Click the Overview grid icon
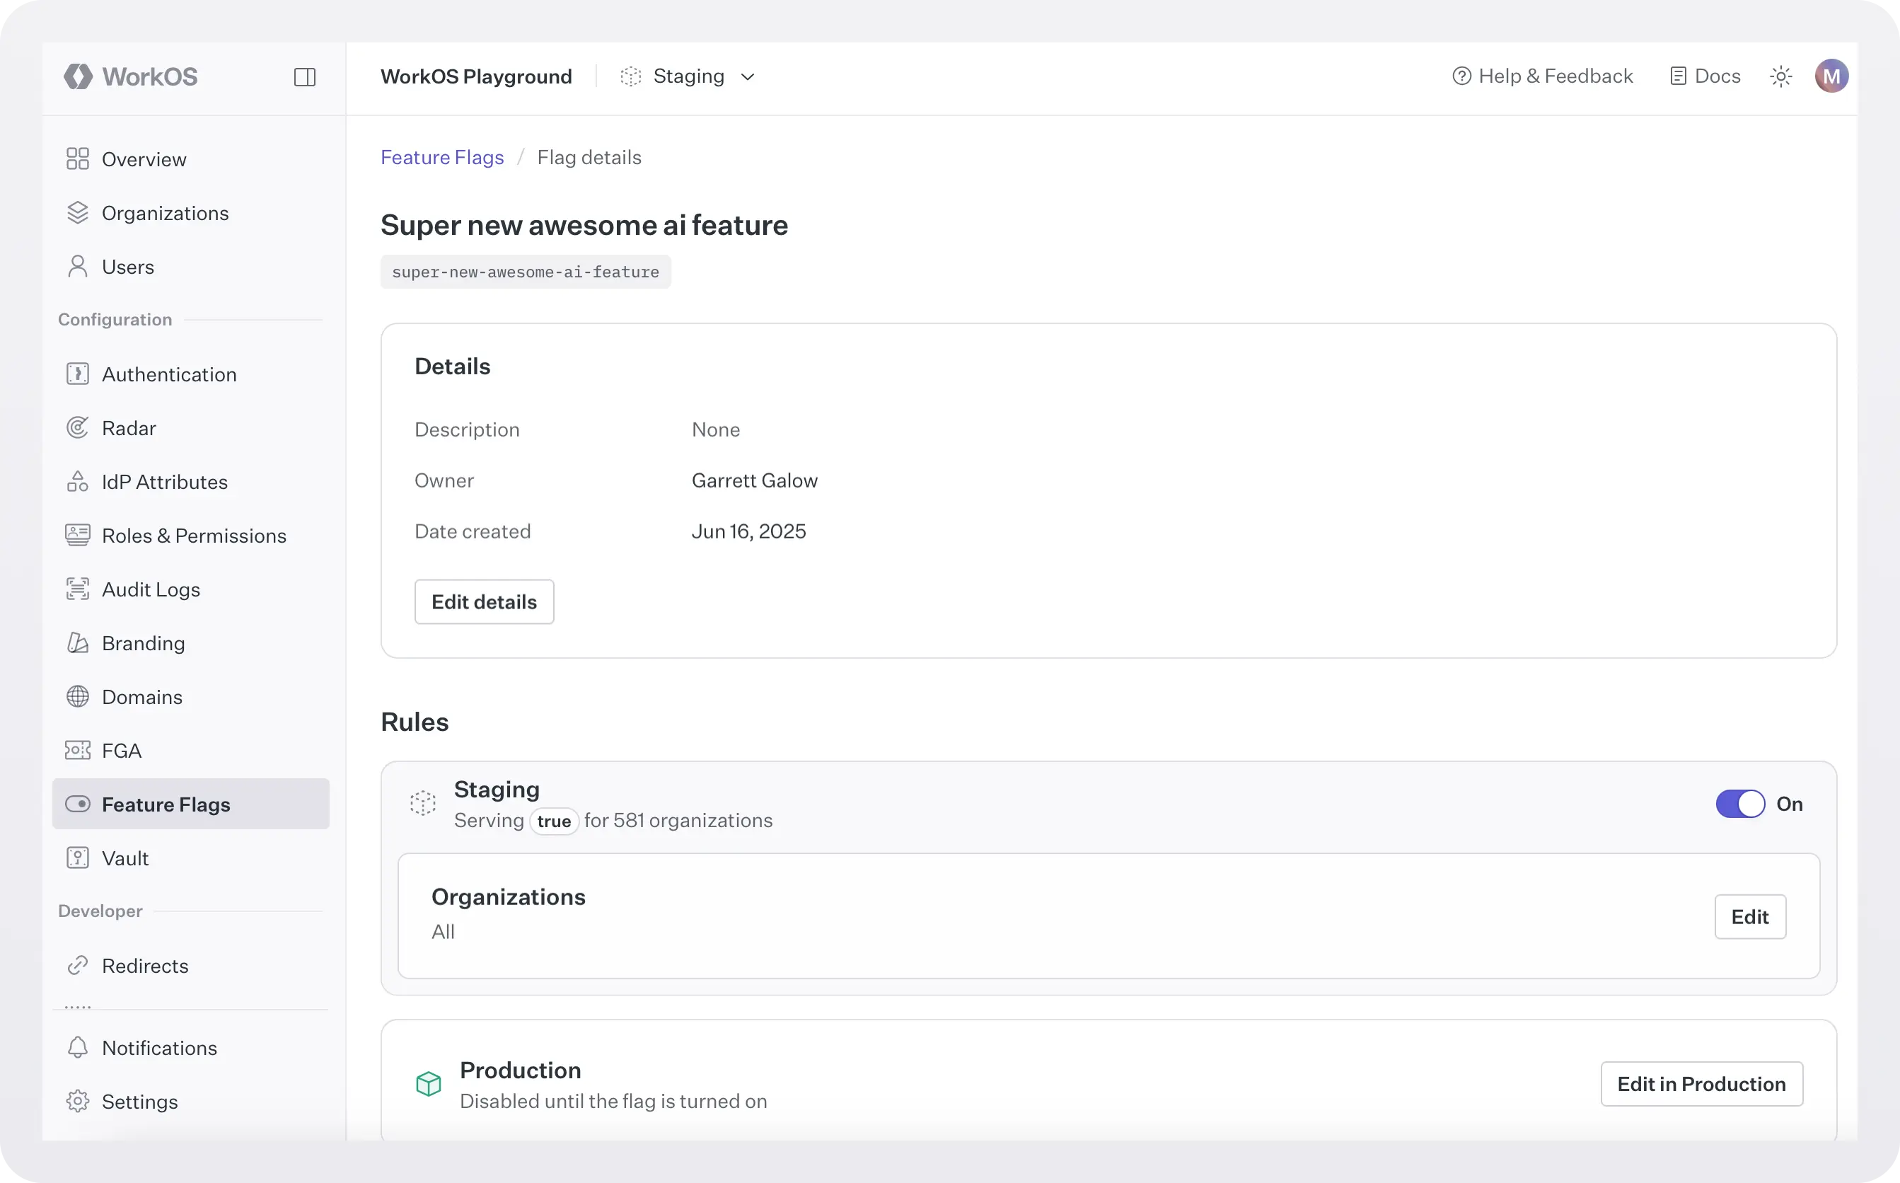This screenshot has height=1183, width=1900. pyautogui.click(x=77, y=158)
